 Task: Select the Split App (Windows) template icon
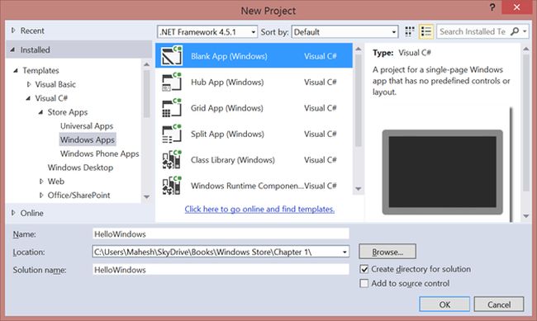click(x=172, y=134)
